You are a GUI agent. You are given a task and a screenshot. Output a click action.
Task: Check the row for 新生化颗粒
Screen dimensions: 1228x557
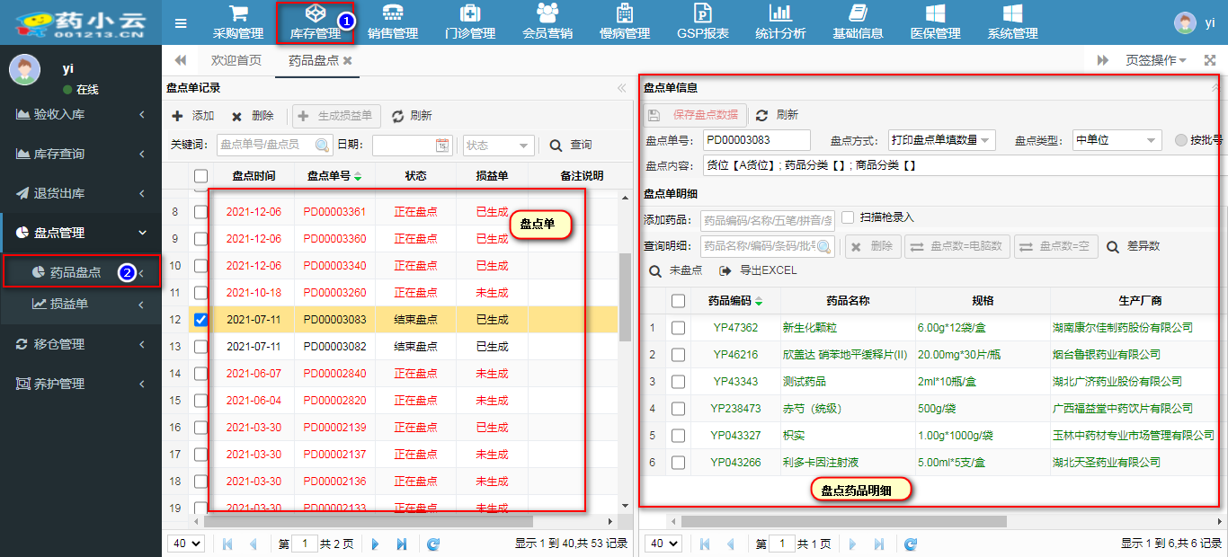click(678, 328)
